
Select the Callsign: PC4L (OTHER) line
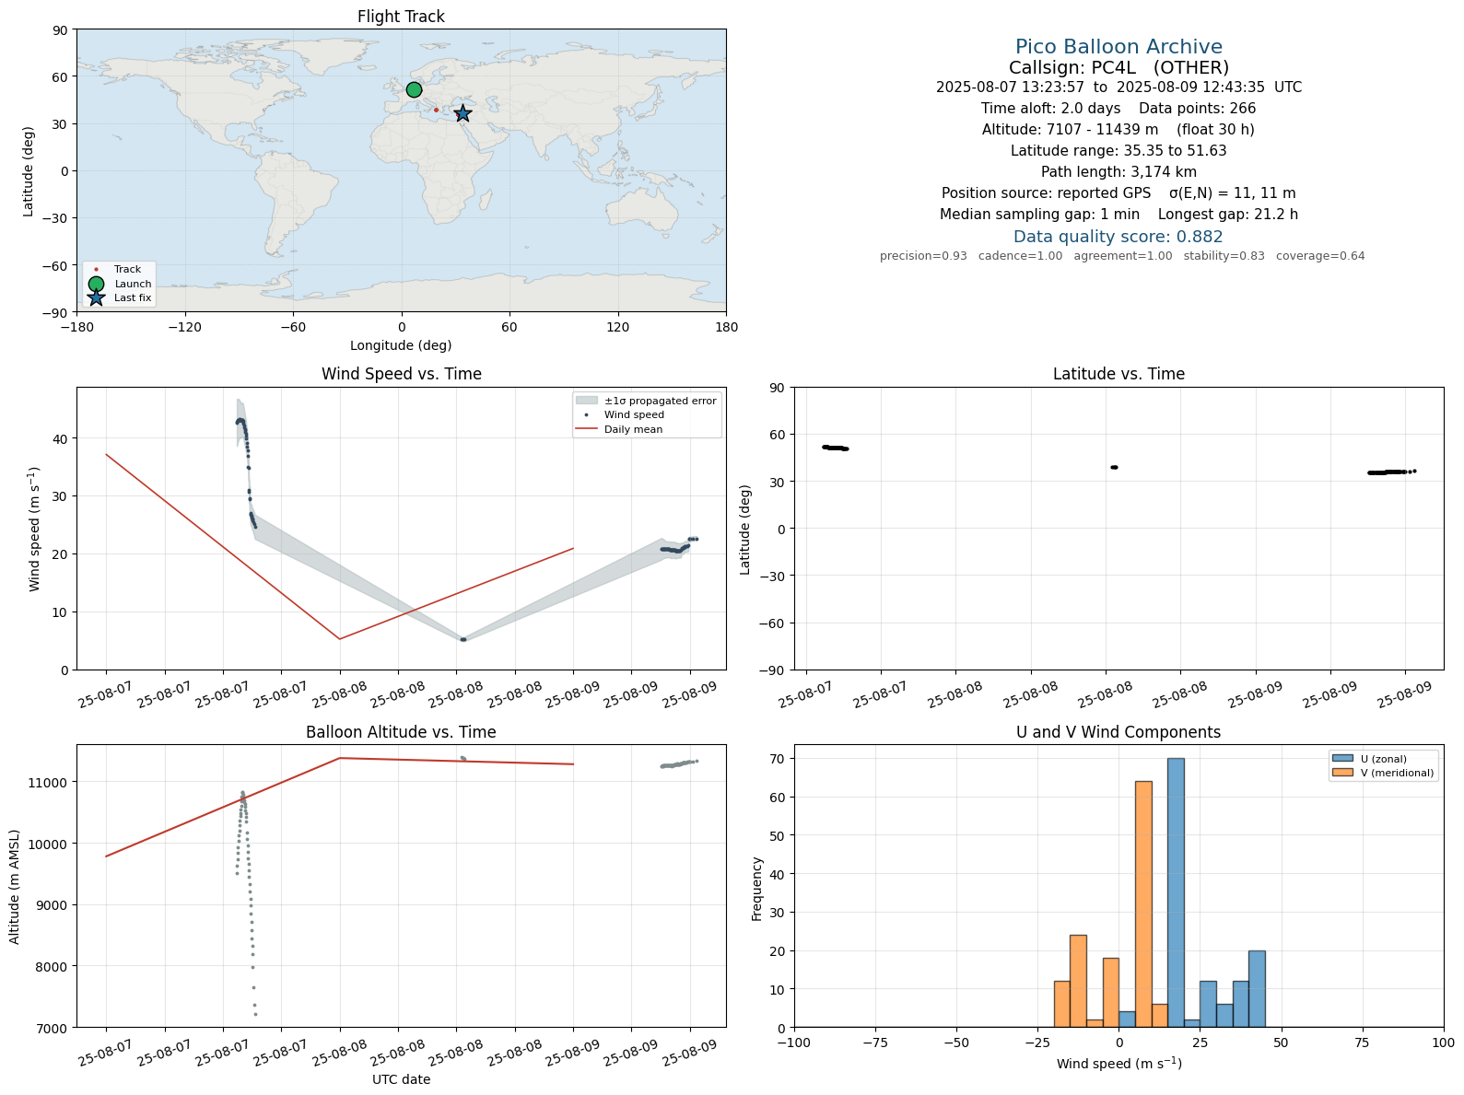coord(1118,68)
